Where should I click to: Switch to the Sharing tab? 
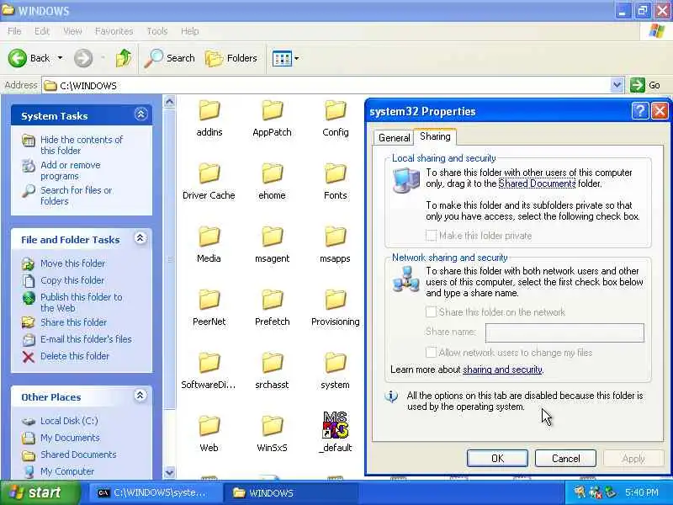(435, 136)
